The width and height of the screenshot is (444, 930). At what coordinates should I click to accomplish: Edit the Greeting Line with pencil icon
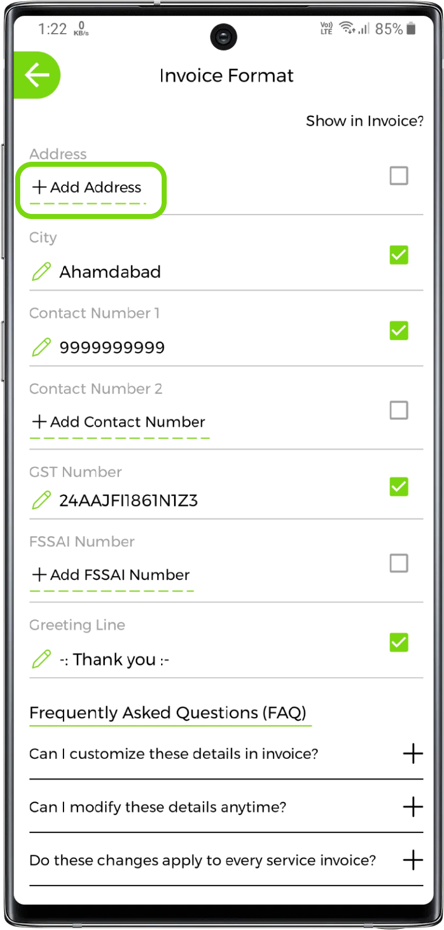coord(42,659)
